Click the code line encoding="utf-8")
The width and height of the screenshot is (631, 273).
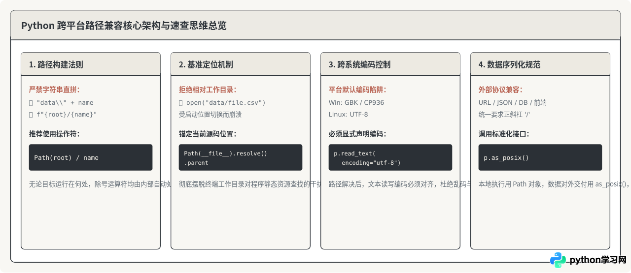point(371,163)
